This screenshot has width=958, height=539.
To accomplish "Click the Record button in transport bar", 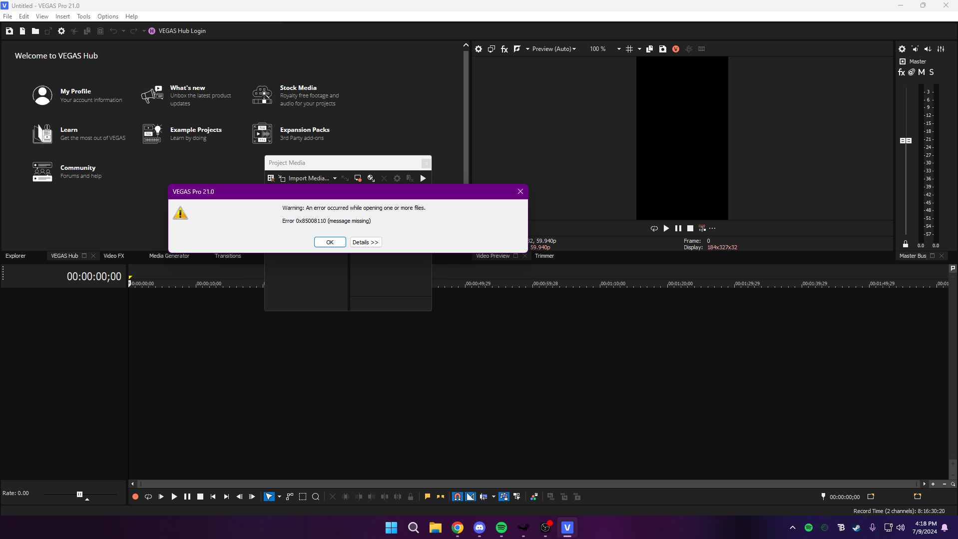I will point(135,497).
